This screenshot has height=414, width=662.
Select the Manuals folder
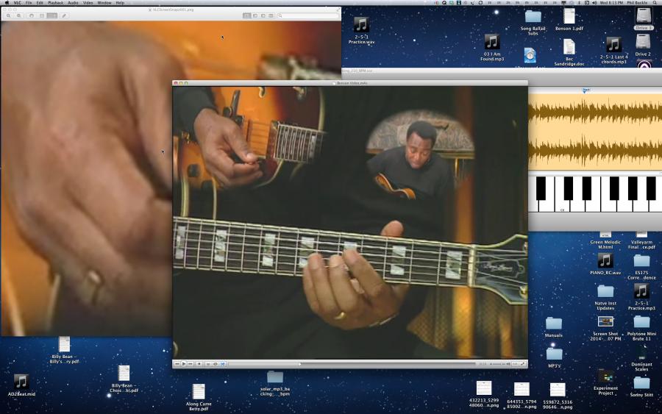pyautogui.click(x=553, y=327)
